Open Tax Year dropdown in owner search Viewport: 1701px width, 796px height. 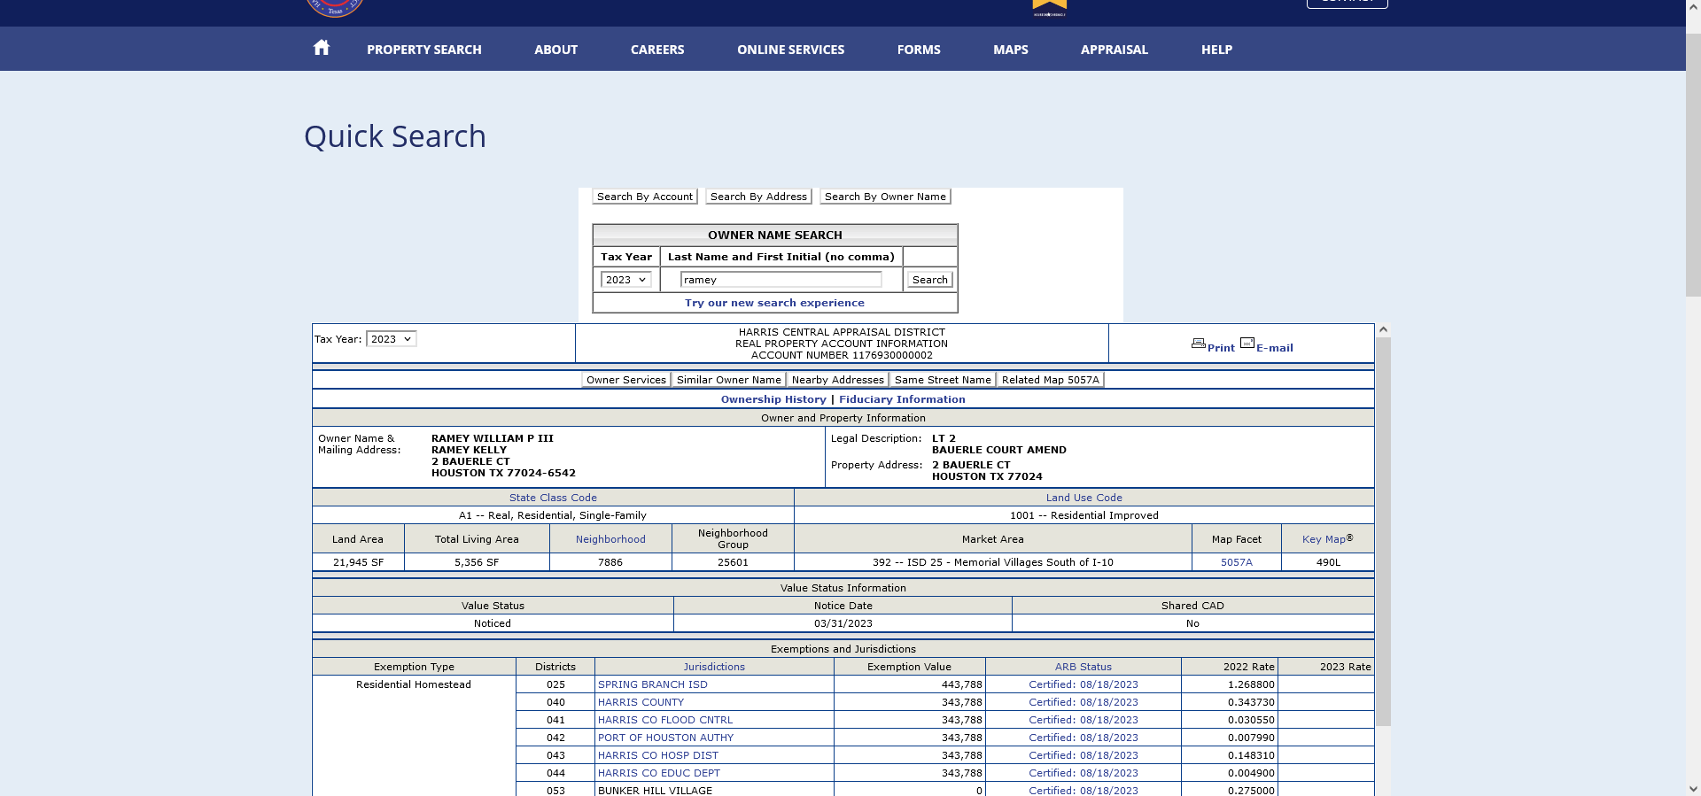pyautogui.click(x=625, y=280)
